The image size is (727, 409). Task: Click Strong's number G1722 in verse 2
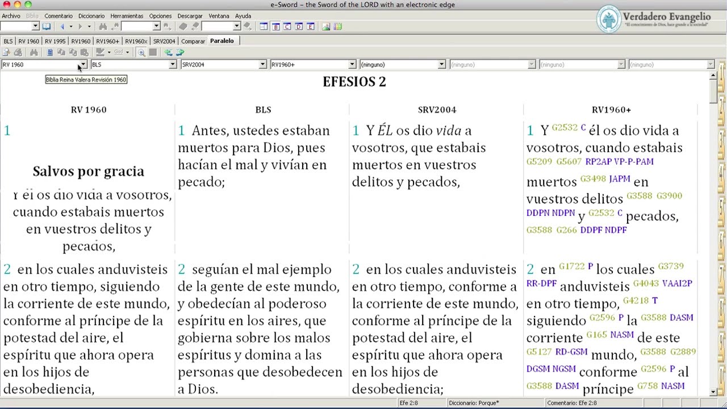coord(572,266)
